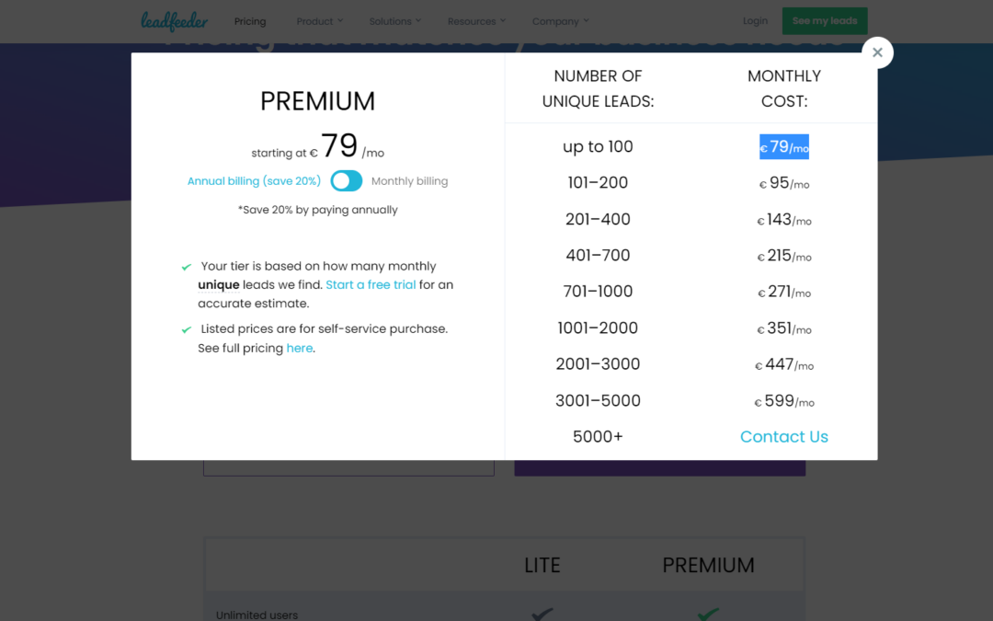Click the checkmark beside Listed prices text

(186, 329)
